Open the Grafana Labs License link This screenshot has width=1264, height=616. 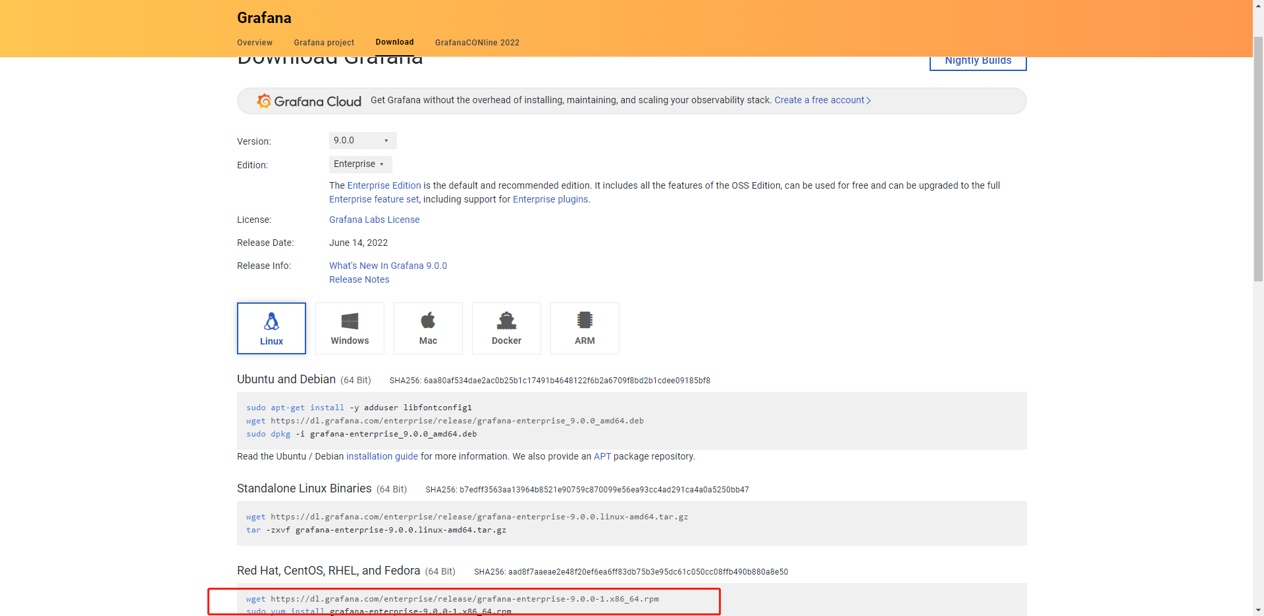(374, 220)
